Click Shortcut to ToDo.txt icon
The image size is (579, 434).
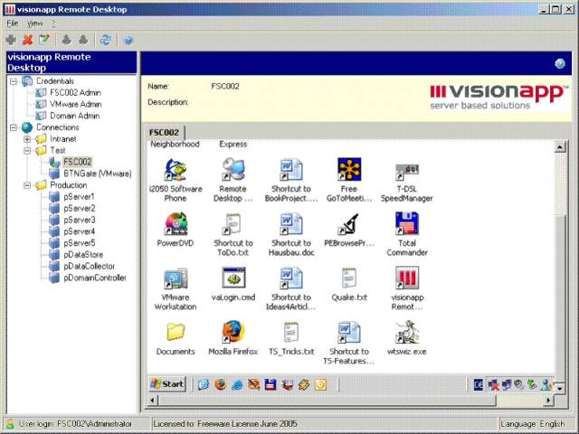click(233, 223)
